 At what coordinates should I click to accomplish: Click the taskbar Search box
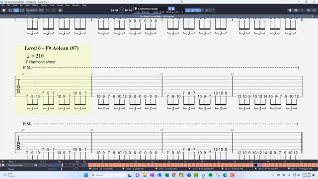click(x=108, y=175)
